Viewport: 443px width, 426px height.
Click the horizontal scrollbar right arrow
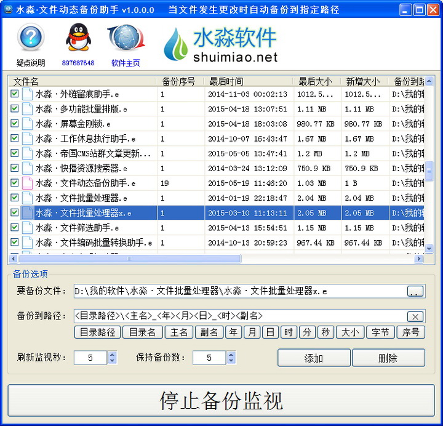419,259
